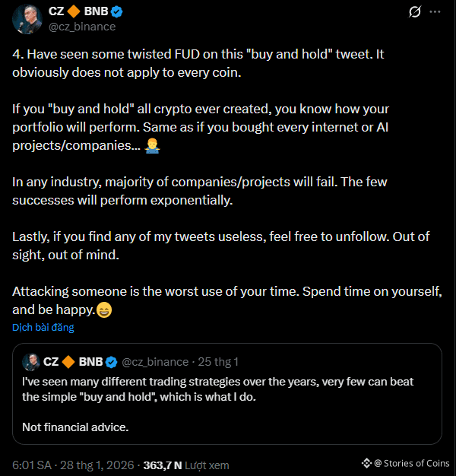Click the "Dịch bài đăng" translate link
This screenshot has height=476, width=456.
43,328
